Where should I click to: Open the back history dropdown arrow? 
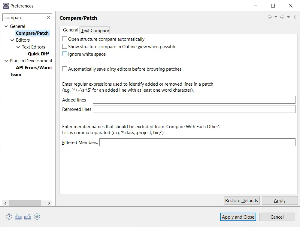tap(276, 17)
